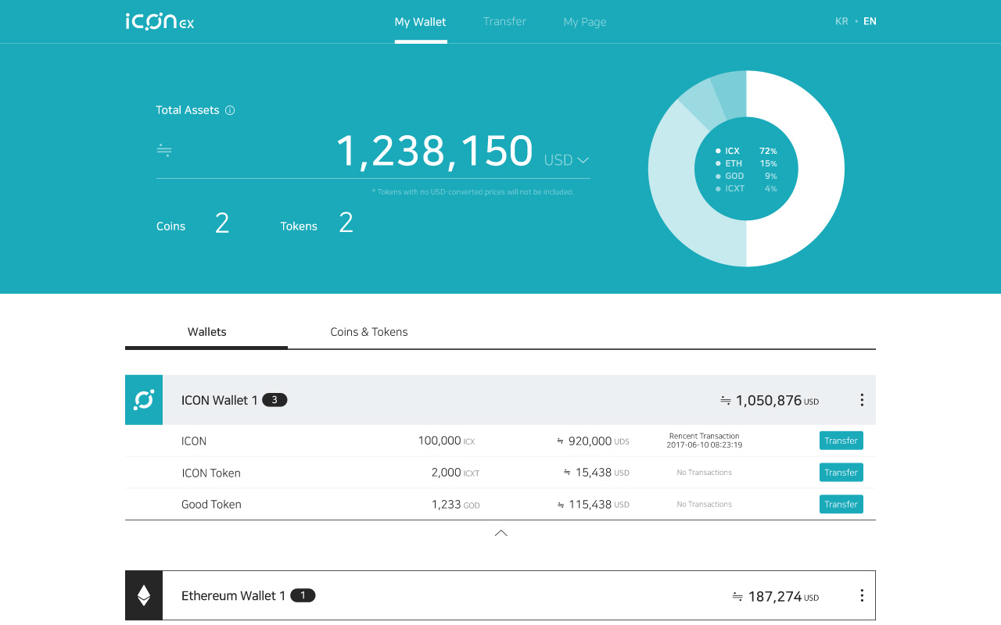Click the exchange icon under Total Assets
This screenshot has height=625, width=1001.
pyautogui.click(x=163, y=150)
